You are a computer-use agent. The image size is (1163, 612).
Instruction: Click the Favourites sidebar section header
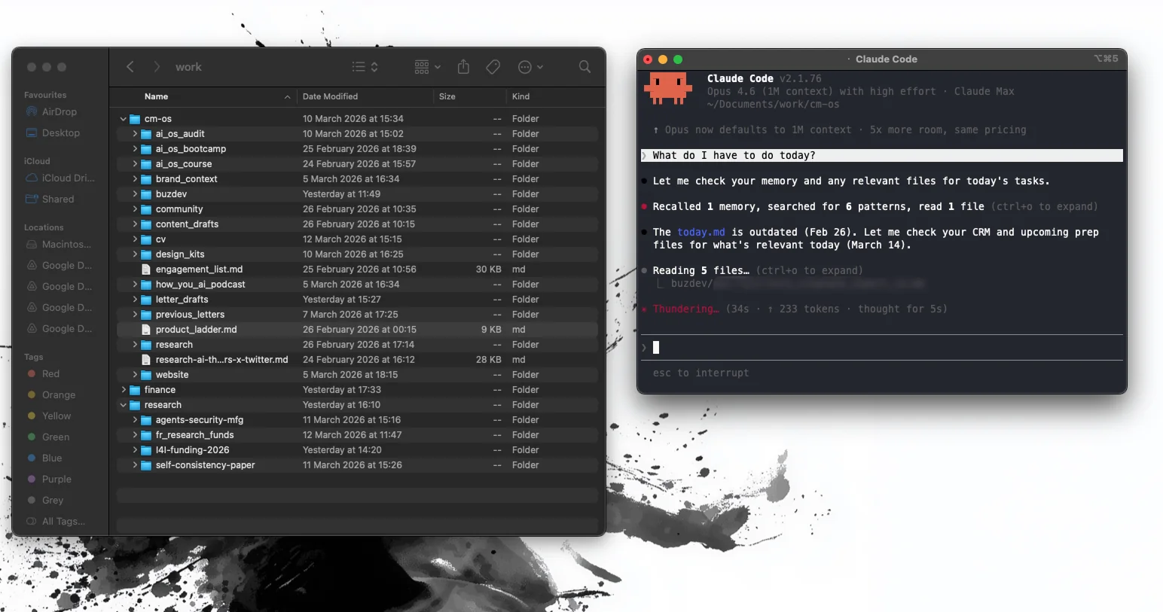click(x=45, y=95)
